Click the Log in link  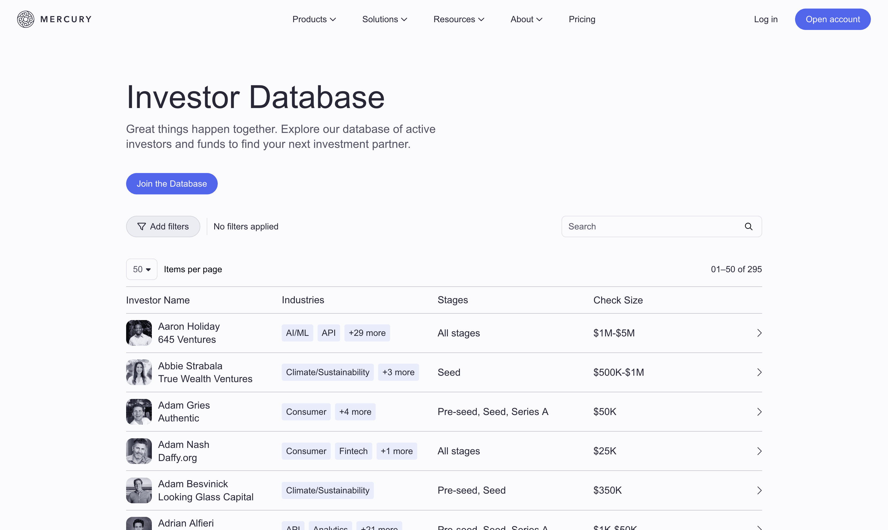click(765, 19)
